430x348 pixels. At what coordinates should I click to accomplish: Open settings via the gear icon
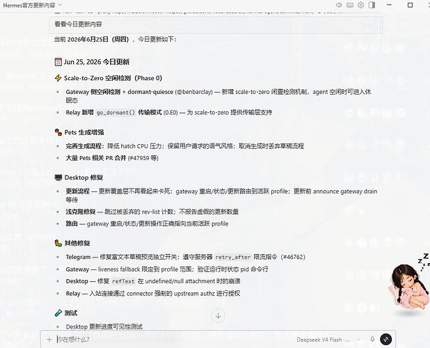360,5
